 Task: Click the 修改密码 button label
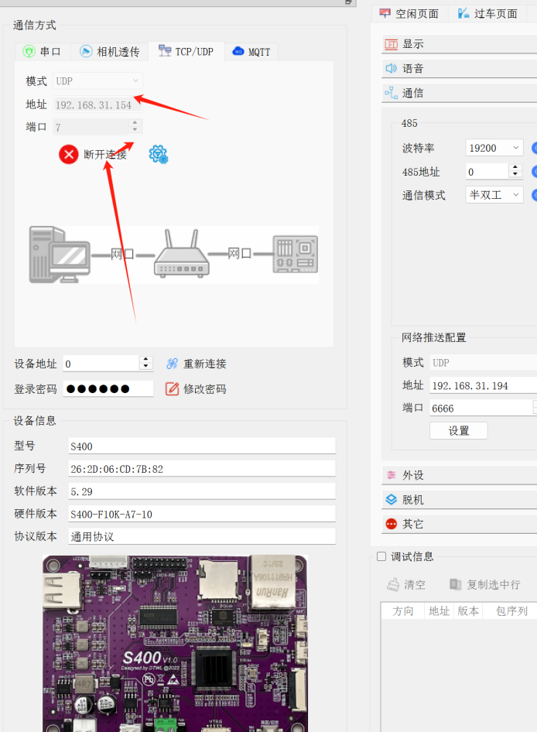(x=204, y=389)
